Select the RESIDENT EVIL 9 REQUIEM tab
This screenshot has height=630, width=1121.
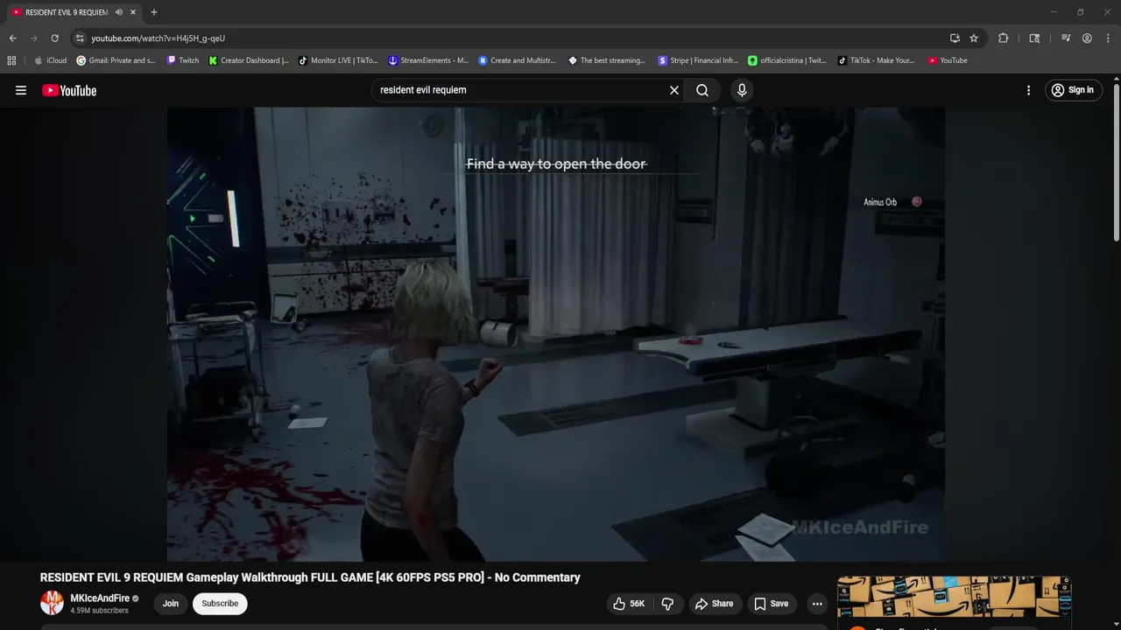point(67,12)
